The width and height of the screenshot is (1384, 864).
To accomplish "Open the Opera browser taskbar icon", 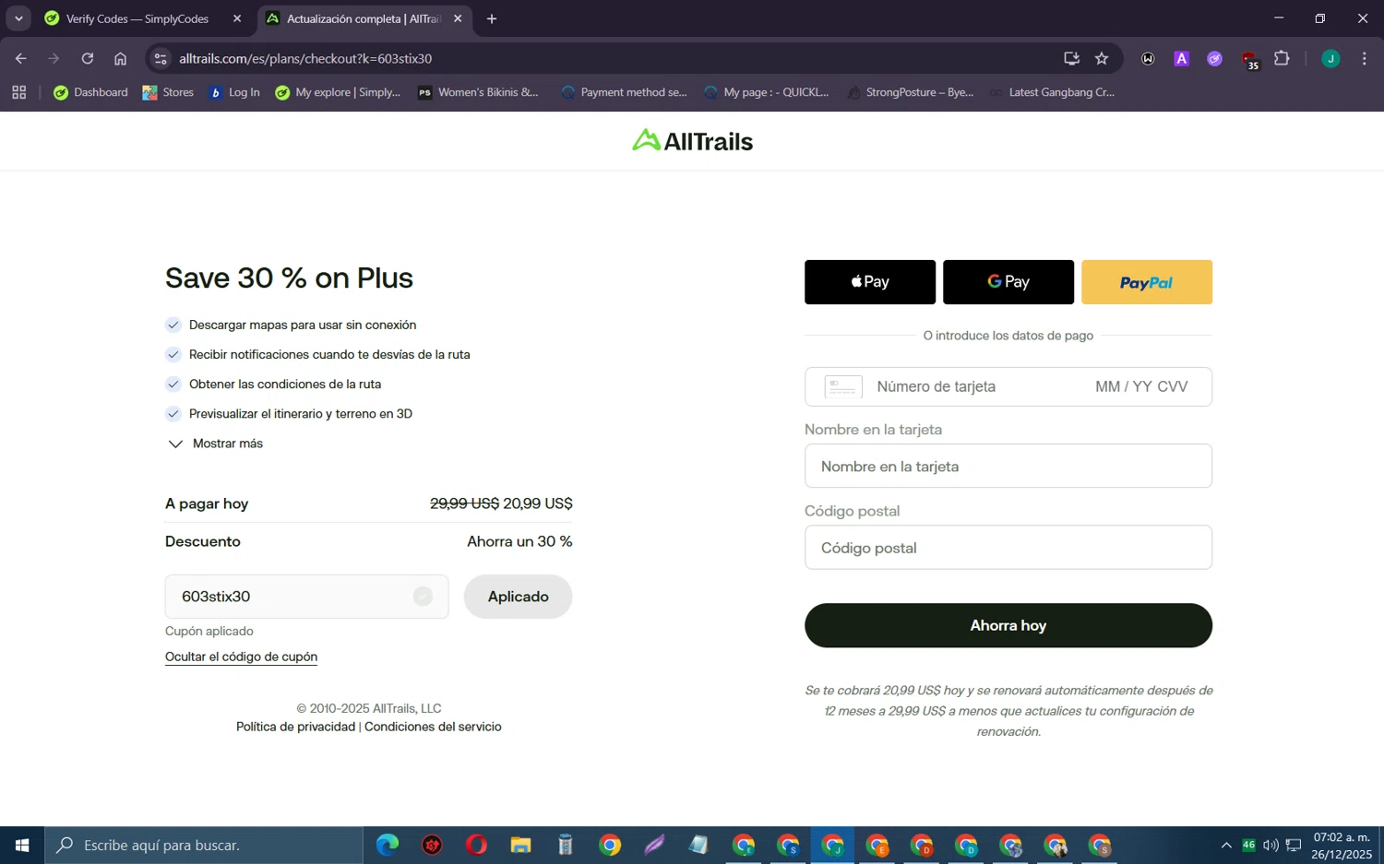I will 476,845.
